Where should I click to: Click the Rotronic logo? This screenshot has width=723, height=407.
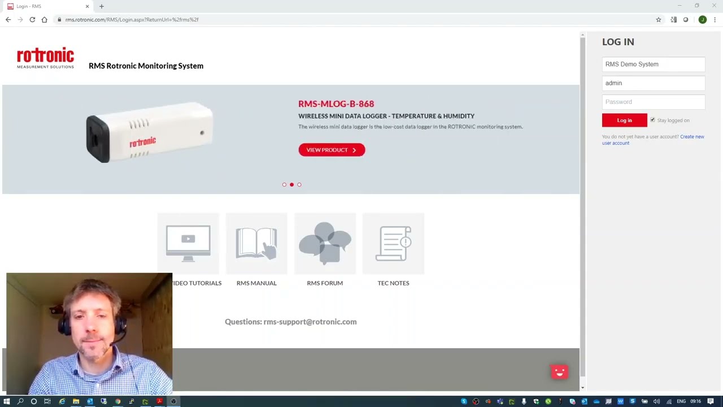(45, 58)
